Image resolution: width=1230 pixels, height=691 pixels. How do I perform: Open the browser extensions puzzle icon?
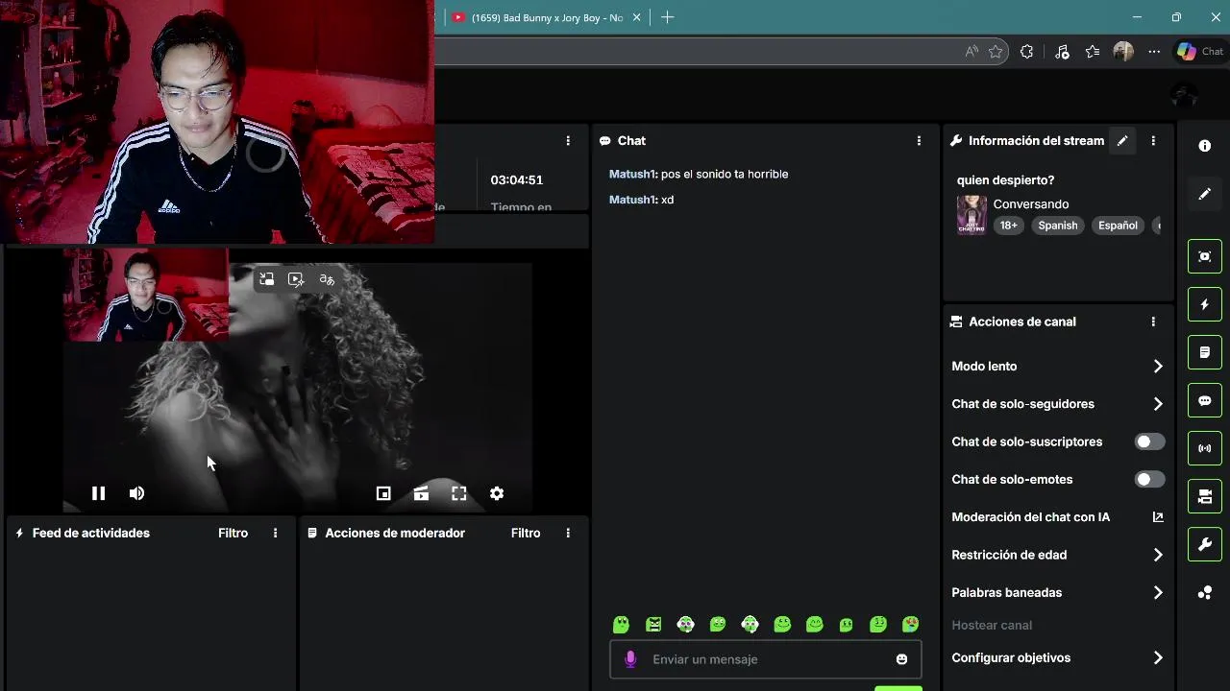coord(1026,52)
